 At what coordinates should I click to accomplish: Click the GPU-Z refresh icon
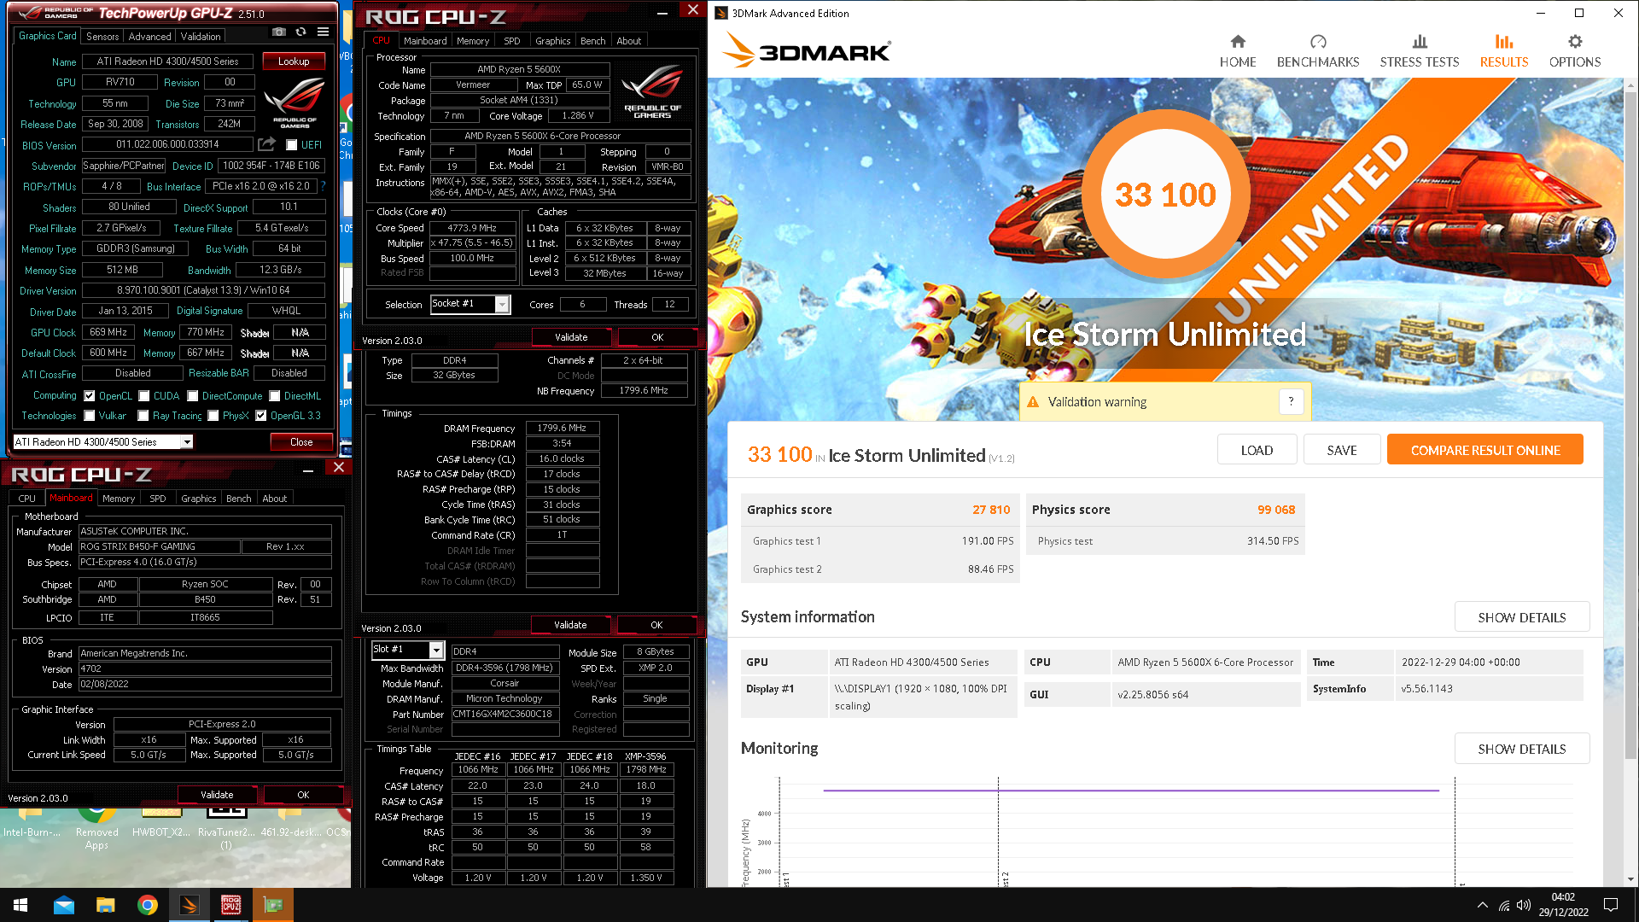300,32
